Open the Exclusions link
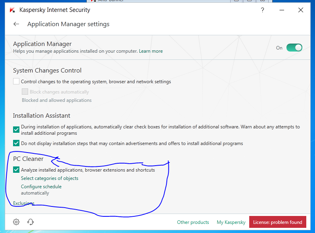 pyautogui.click(x=24, y=203)
